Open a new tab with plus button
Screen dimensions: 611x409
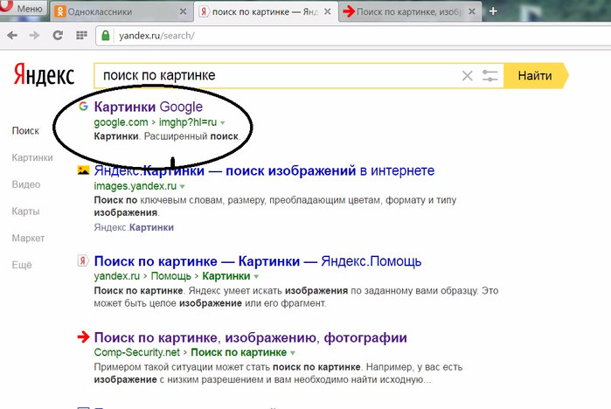pyautogui.click(x=493, y=11)
